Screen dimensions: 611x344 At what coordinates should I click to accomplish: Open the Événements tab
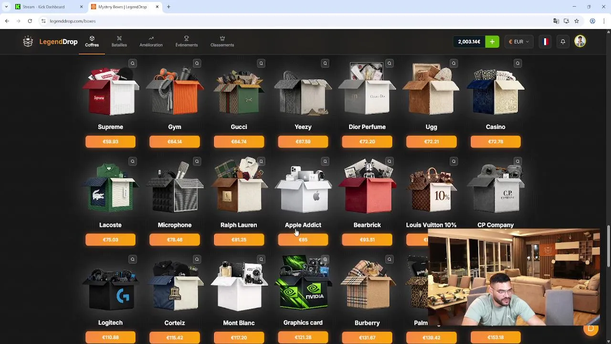coord(187,42)
